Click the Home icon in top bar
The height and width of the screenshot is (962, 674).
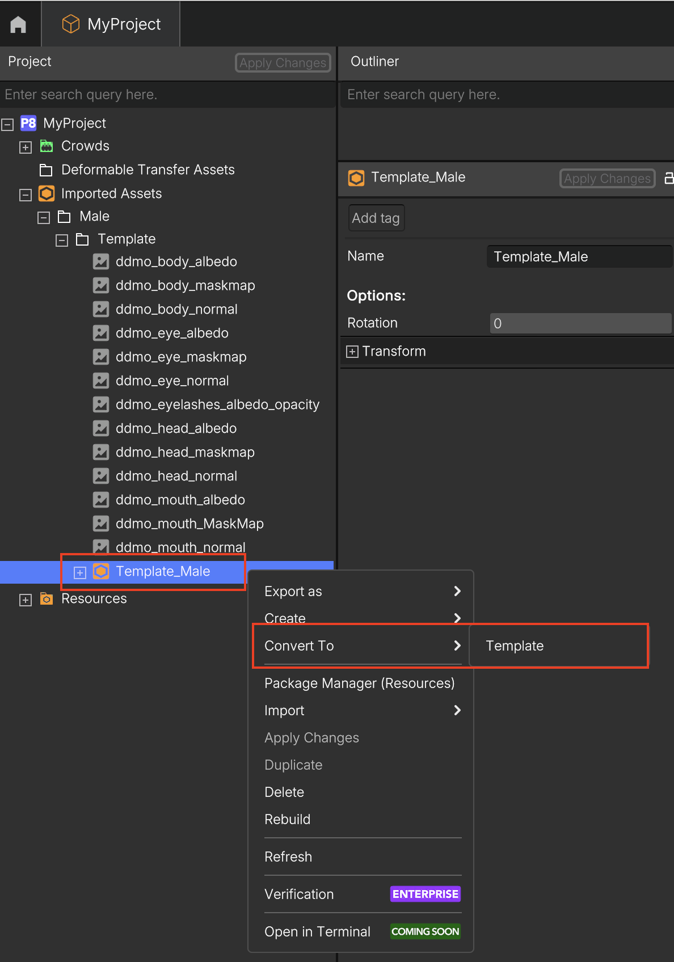(18, 24)
